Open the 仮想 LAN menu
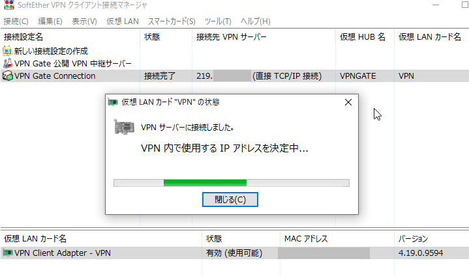 click(123, 21)
